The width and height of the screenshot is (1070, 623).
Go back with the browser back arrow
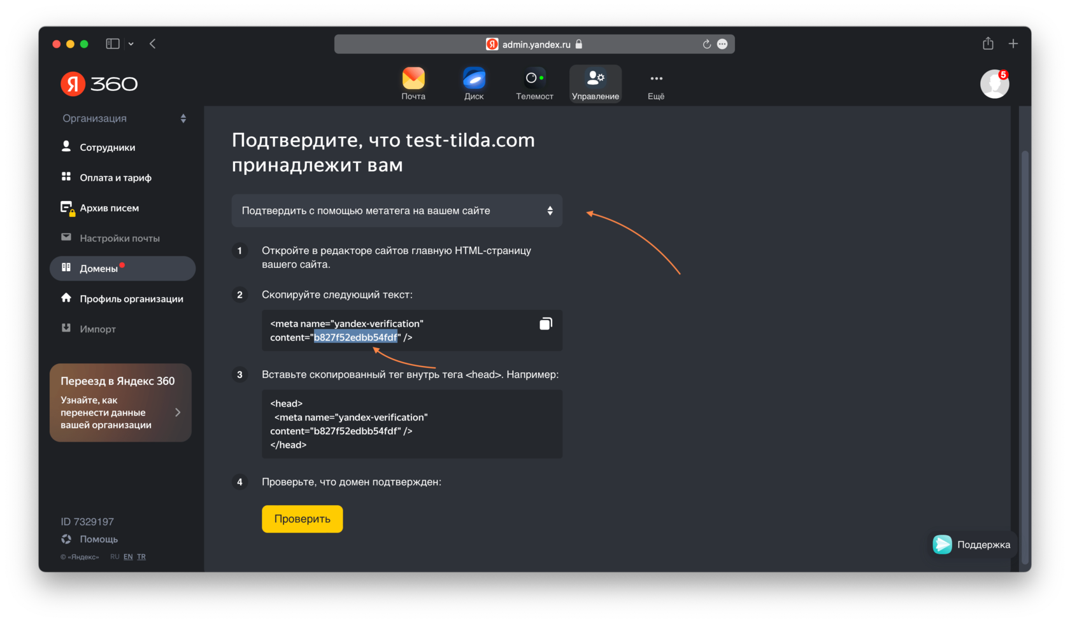pos(153,44)
